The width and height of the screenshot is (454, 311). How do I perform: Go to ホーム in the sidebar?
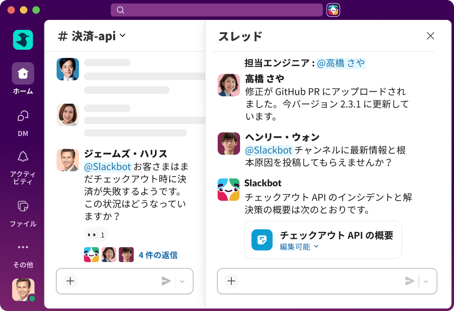[23, 78]
